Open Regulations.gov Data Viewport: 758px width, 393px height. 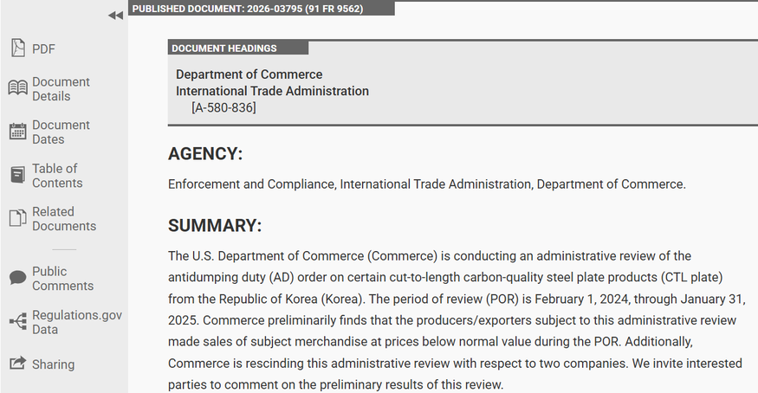(x=77, y=322)
